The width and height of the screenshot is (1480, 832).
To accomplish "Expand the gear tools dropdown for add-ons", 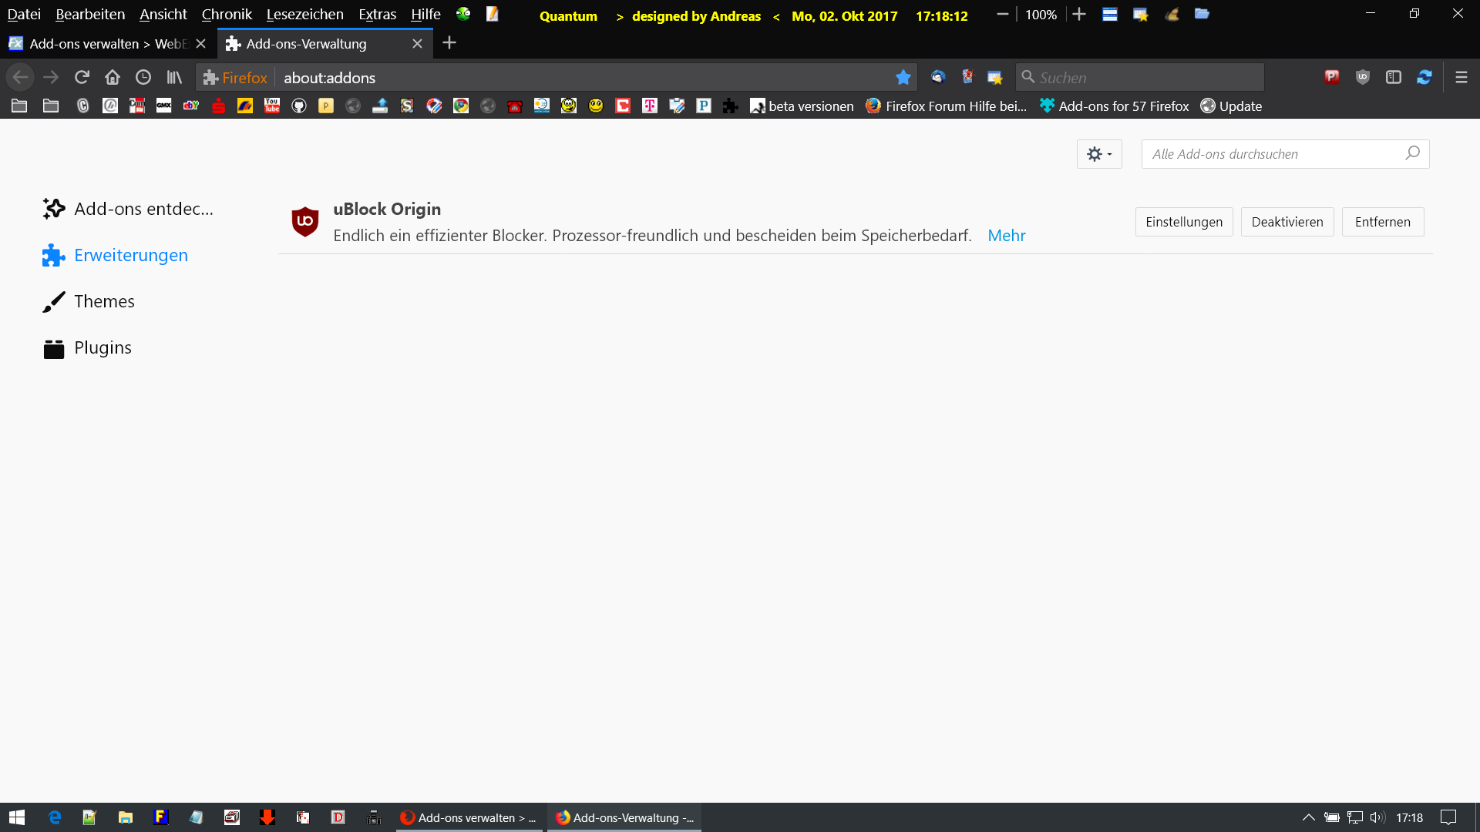I will 1099,154.
